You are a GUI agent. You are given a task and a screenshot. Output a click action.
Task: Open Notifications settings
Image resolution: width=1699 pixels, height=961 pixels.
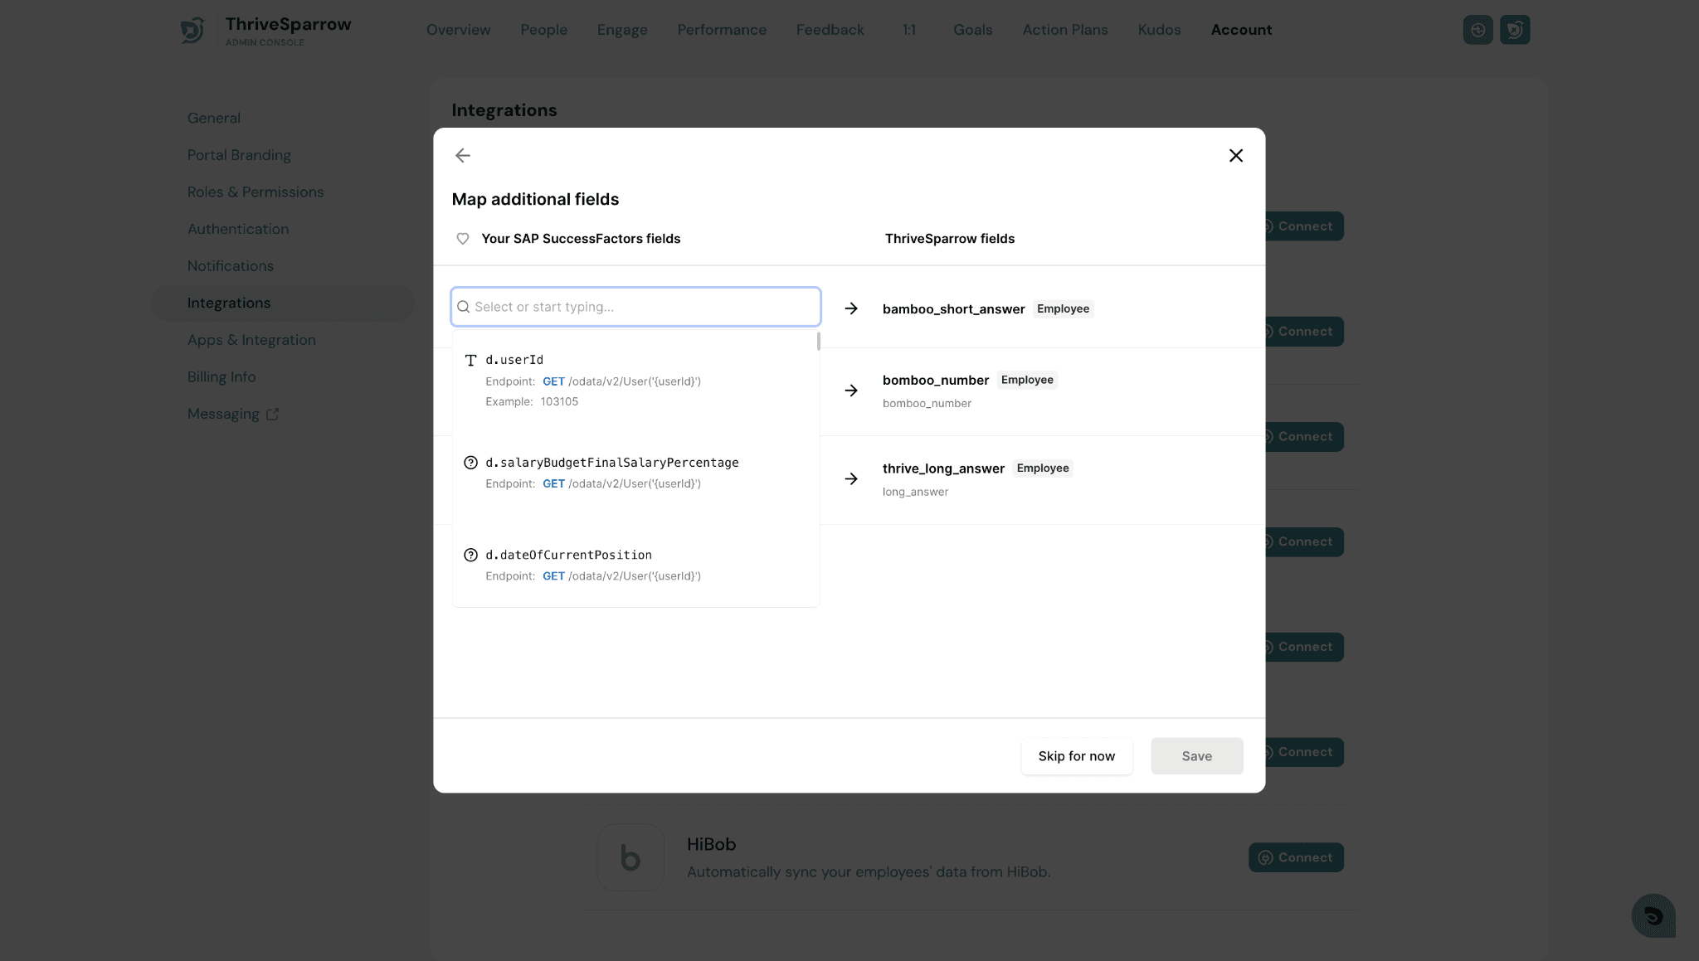pos(231,265)
